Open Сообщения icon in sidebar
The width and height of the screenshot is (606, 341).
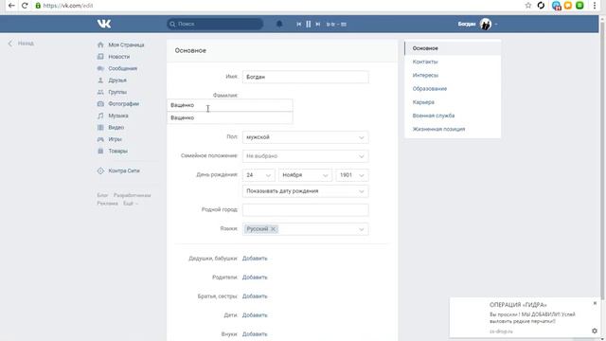point(100,68)
